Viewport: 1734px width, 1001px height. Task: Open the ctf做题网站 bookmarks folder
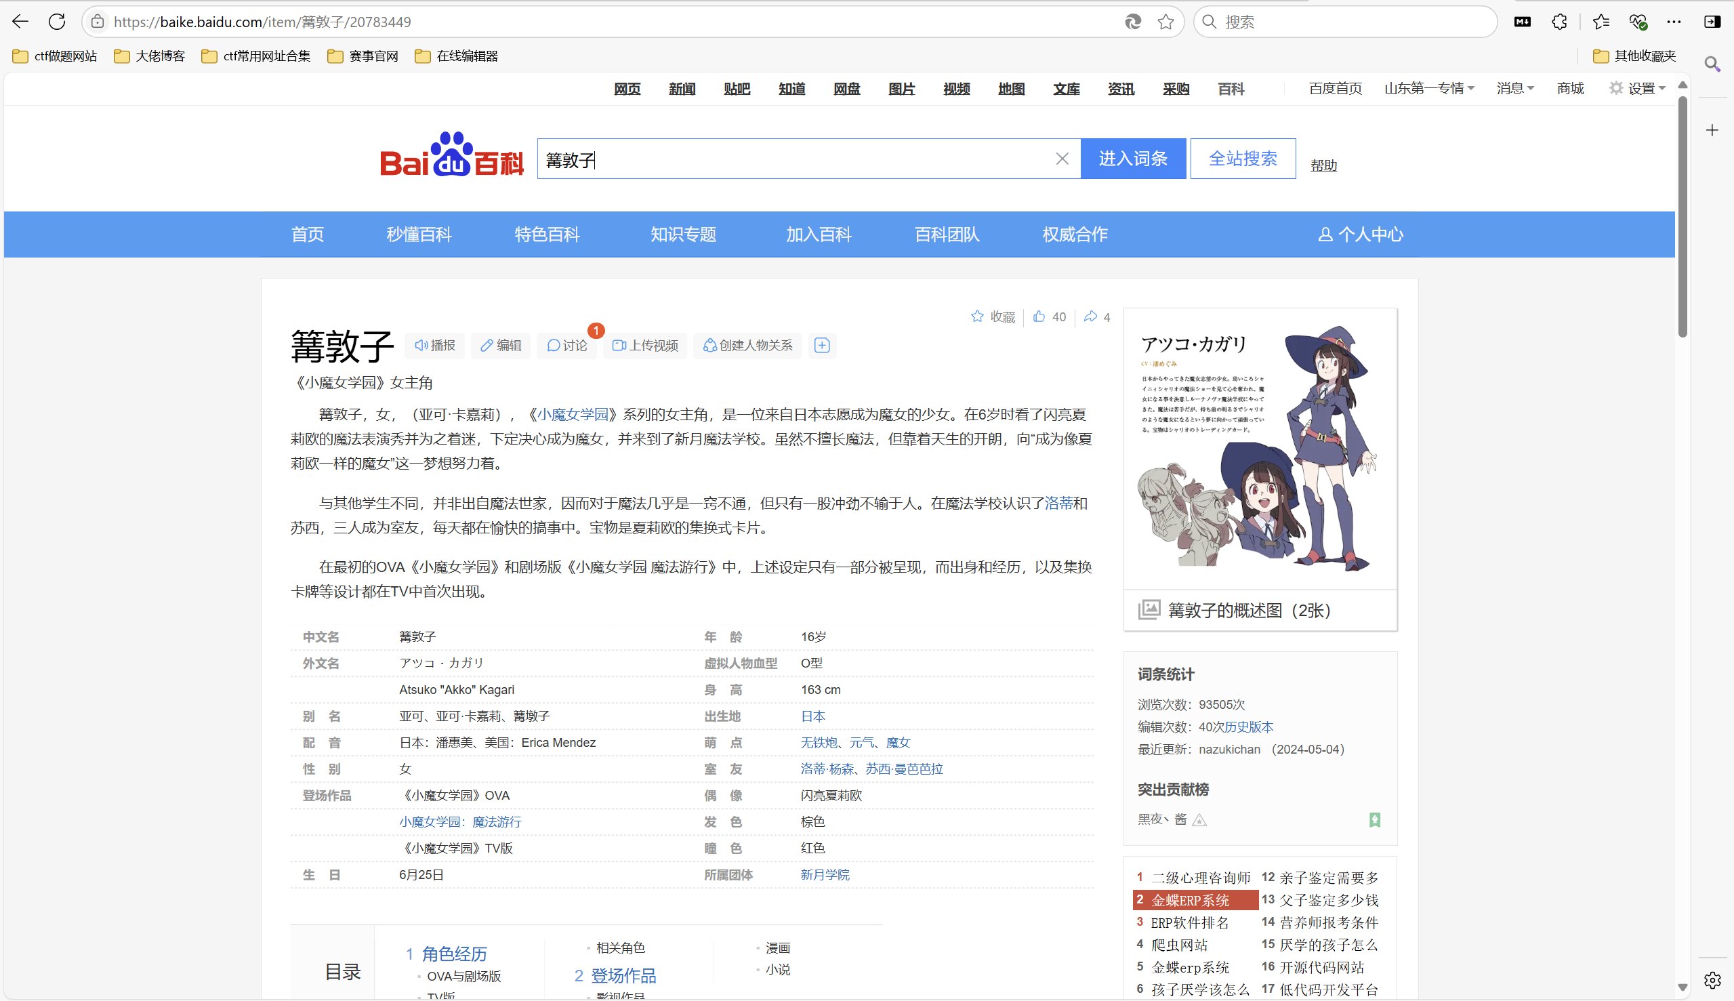tap(55, 56)
